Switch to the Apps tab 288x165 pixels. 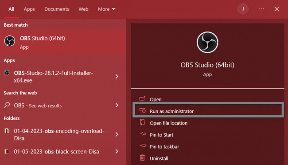(29, 9)
